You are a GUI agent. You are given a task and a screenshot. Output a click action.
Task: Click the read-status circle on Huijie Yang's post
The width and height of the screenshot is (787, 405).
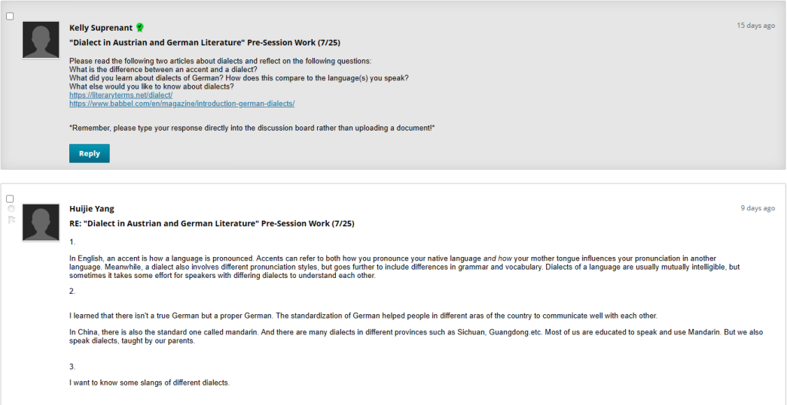tap(11, 209)
